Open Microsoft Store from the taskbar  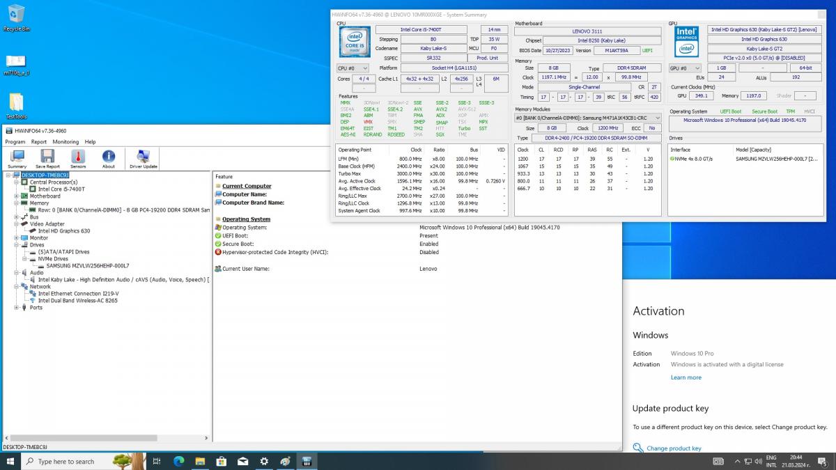point(222,461)
